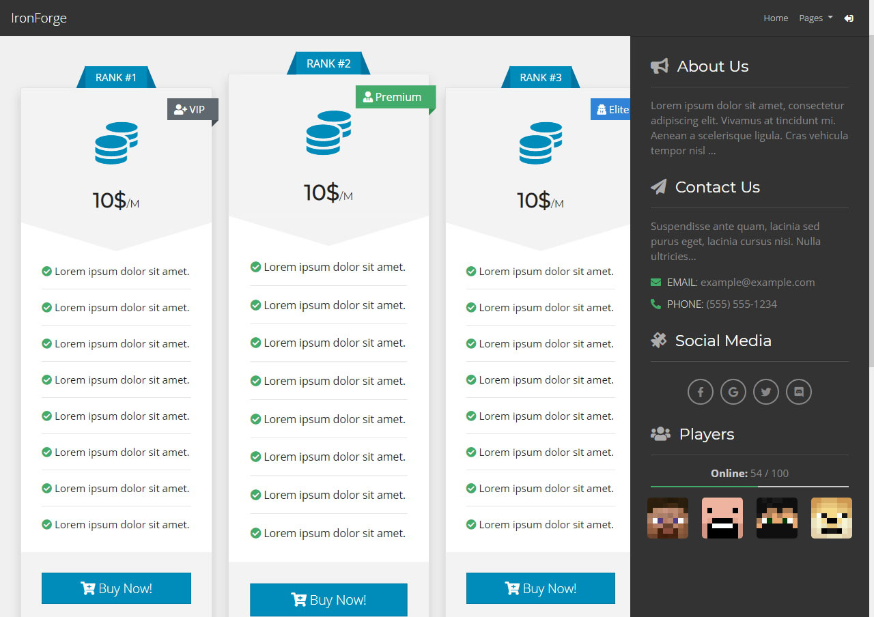Open the Google social media icon
This screenshot has height=617, width=874.
point(733,392)
